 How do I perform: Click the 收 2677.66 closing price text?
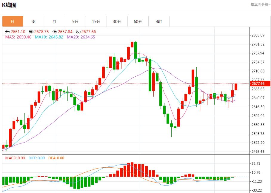pyautogui.click(x=86, y=32)
